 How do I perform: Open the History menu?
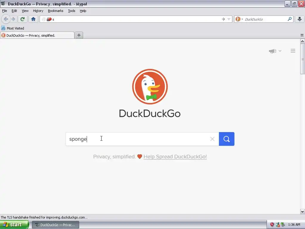pos(38,11)
